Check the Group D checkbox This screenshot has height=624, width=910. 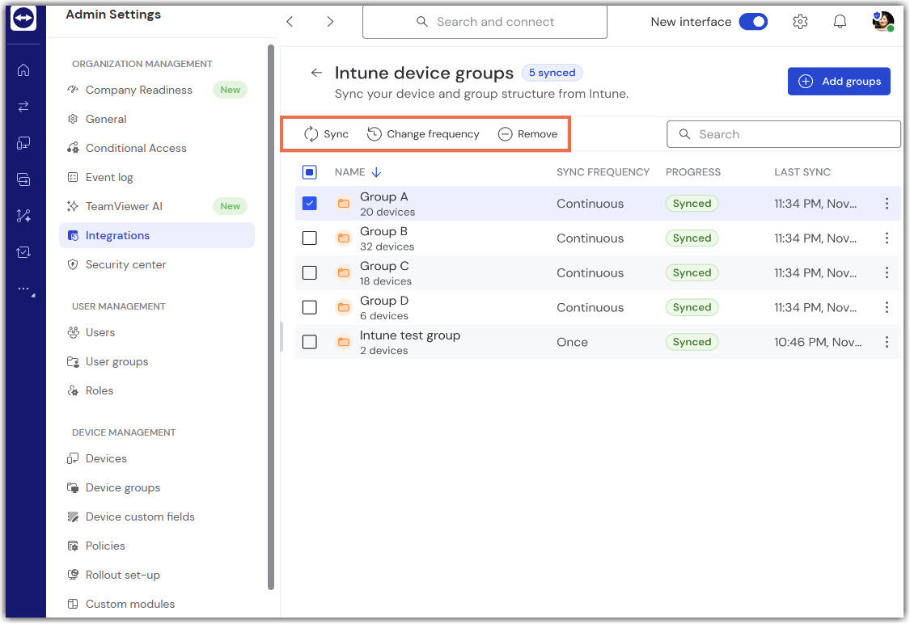(309, 307)
